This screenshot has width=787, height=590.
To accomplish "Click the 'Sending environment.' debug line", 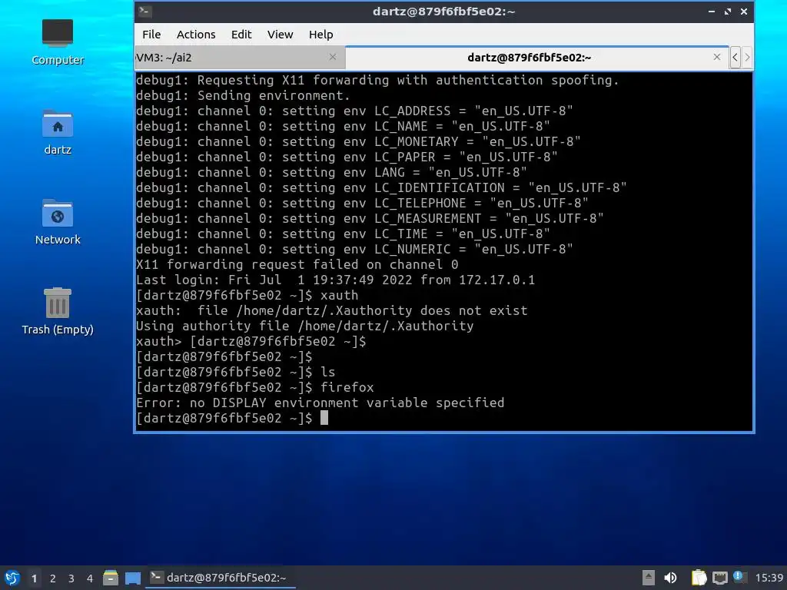I will pos(243,95).
